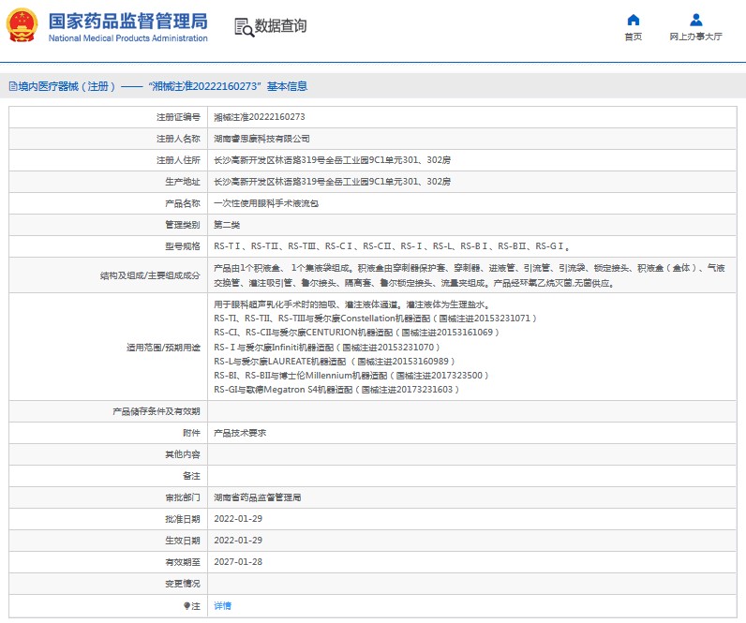Click the 网上办事大厅 person icon
The image size is (746, 623).
point(695,20)
